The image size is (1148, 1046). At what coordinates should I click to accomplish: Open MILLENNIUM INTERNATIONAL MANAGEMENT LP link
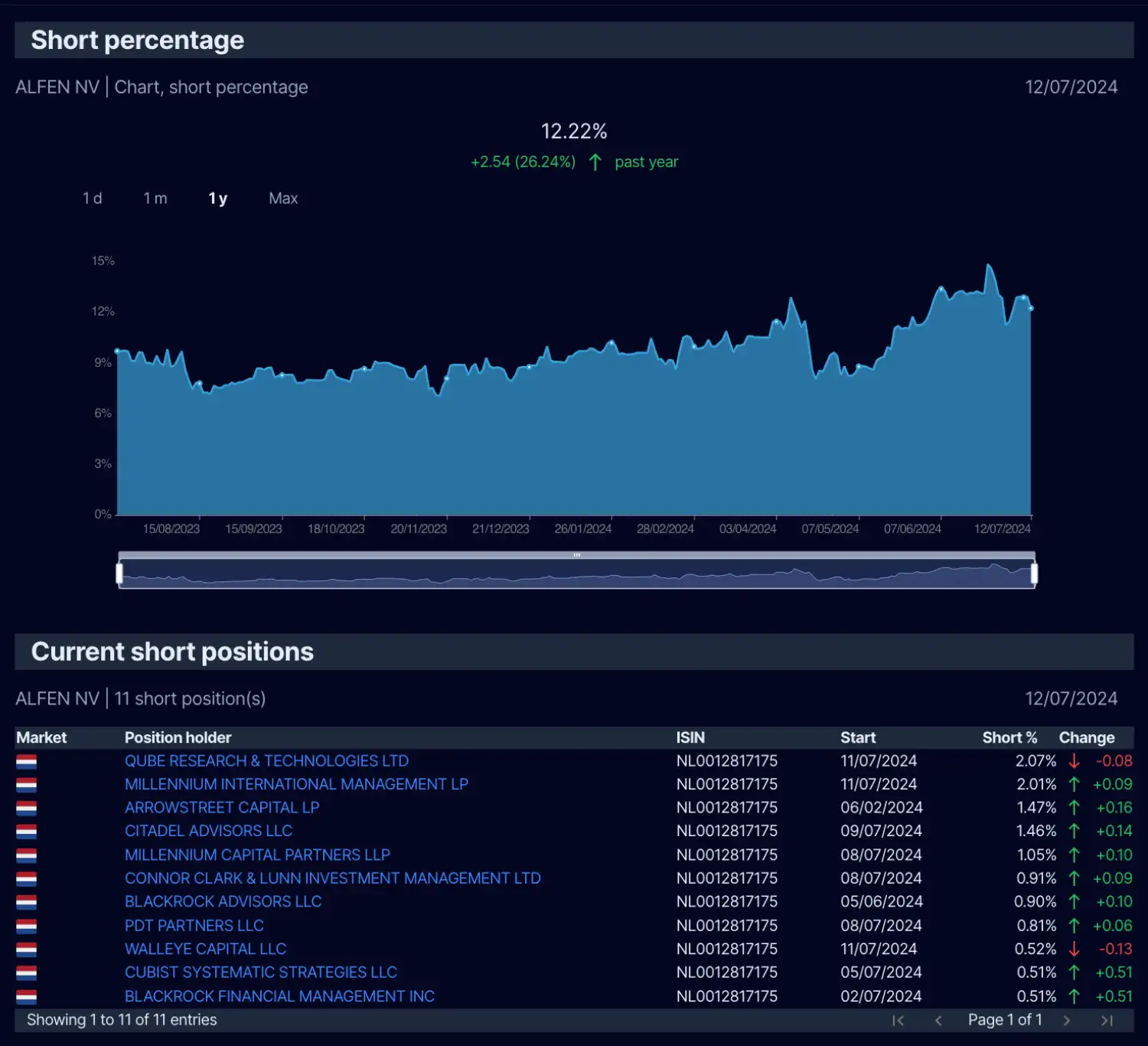(x=296, y=784)
